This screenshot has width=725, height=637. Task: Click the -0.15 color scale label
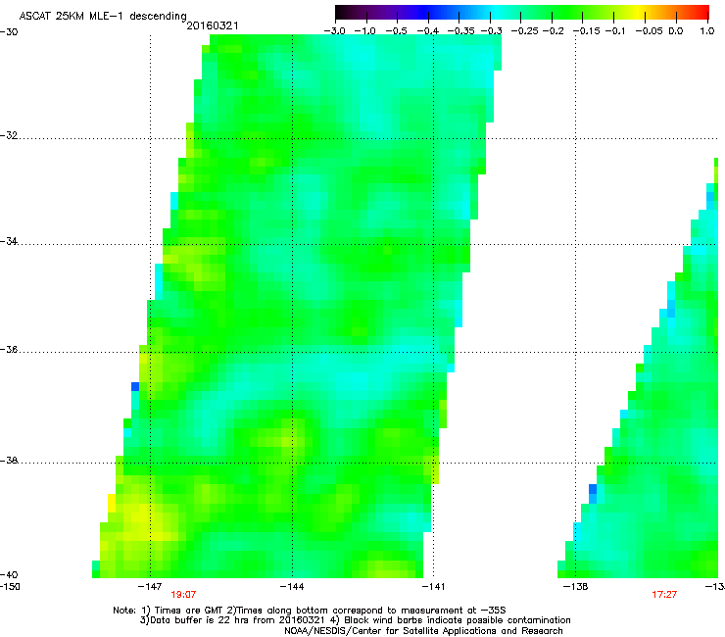click(x=587, y=31)
